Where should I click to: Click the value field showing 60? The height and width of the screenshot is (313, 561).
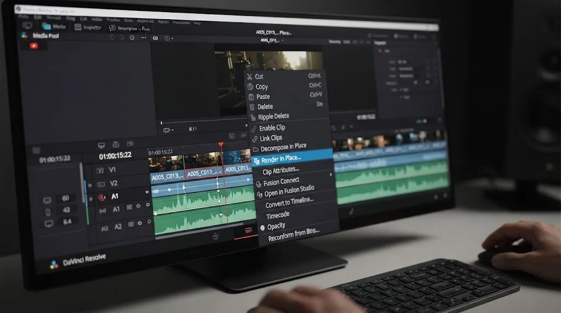pyautogui.click(x=66, y=198)
